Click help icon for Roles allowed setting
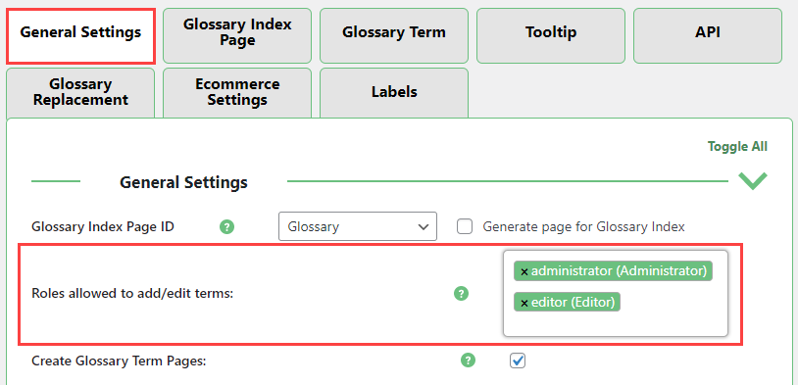Screen dimensions: 798x385 pyautogui.click(x=461, y=294)
